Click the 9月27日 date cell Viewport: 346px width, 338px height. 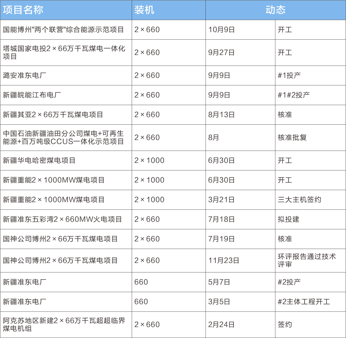click(x=241, y=53)
